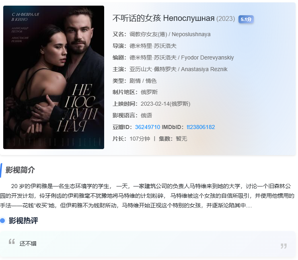Click the closing quotation mark icon

pos(284,246)
